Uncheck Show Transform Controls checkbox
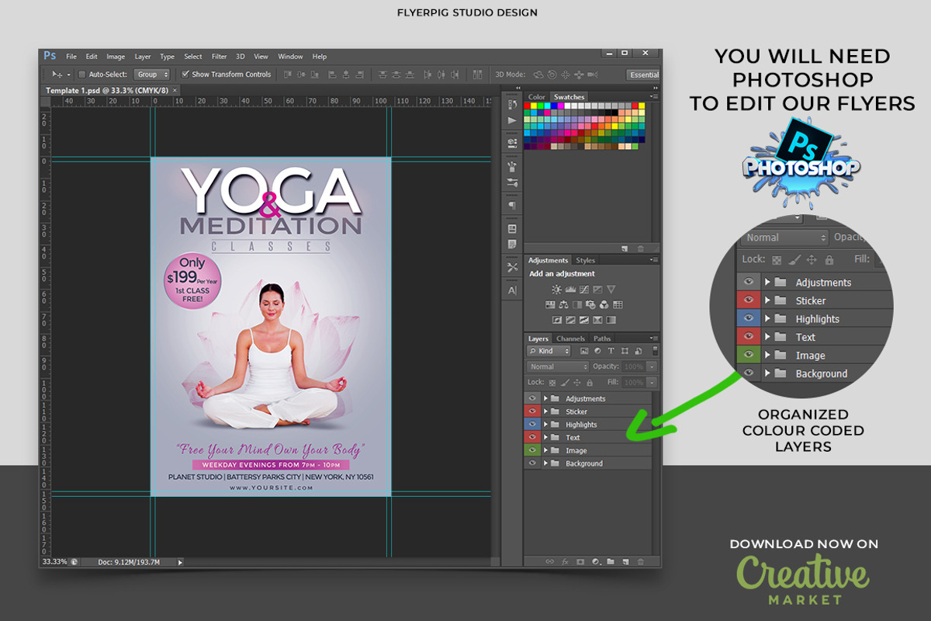 click(185, 75)
